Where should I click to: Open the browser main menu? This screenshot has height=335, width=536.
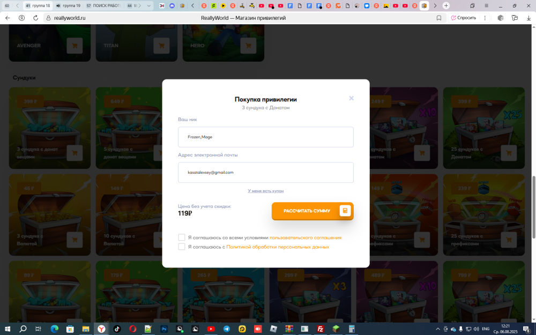coord(486,5)
